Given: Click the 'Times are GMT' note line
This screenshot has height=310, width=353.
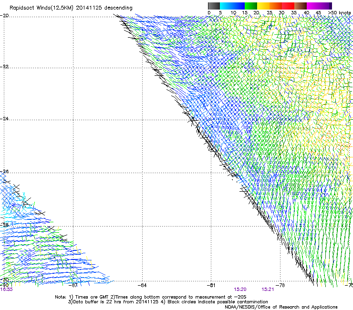Looking at the screenshot, I should tap(151, 297).
